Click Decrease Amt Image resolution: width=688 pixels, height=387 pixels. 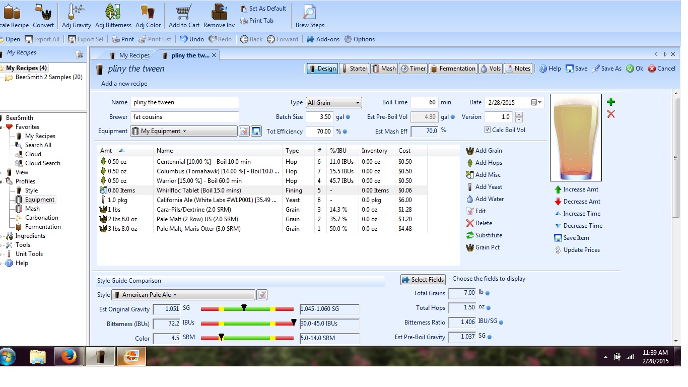(577, 202)
